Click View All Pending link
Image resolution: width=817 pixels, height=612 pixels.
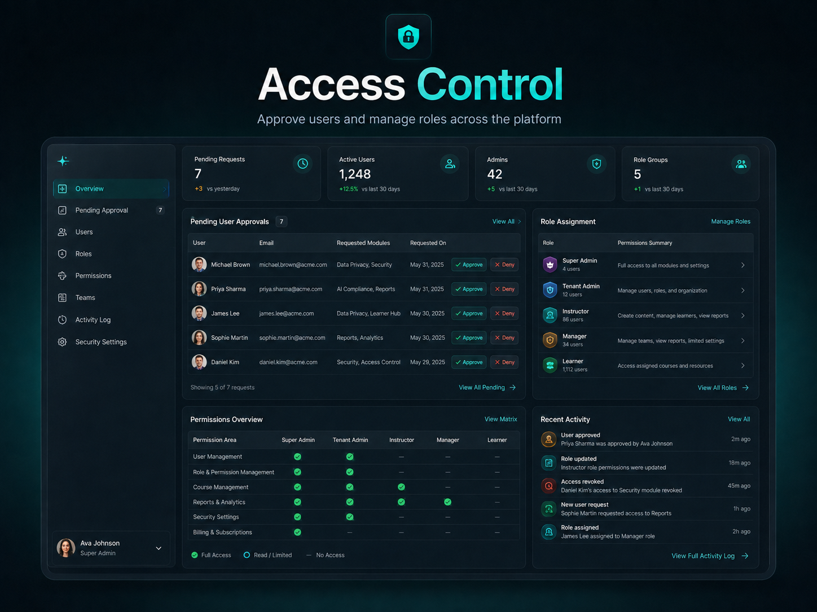[x=487, y=388]
